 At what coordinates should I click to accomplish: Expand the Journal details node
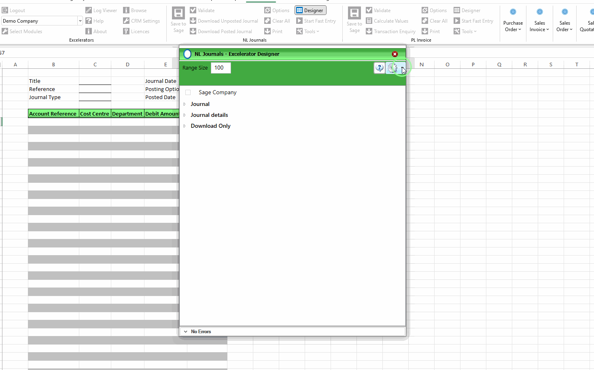click(x=185, y=115)
